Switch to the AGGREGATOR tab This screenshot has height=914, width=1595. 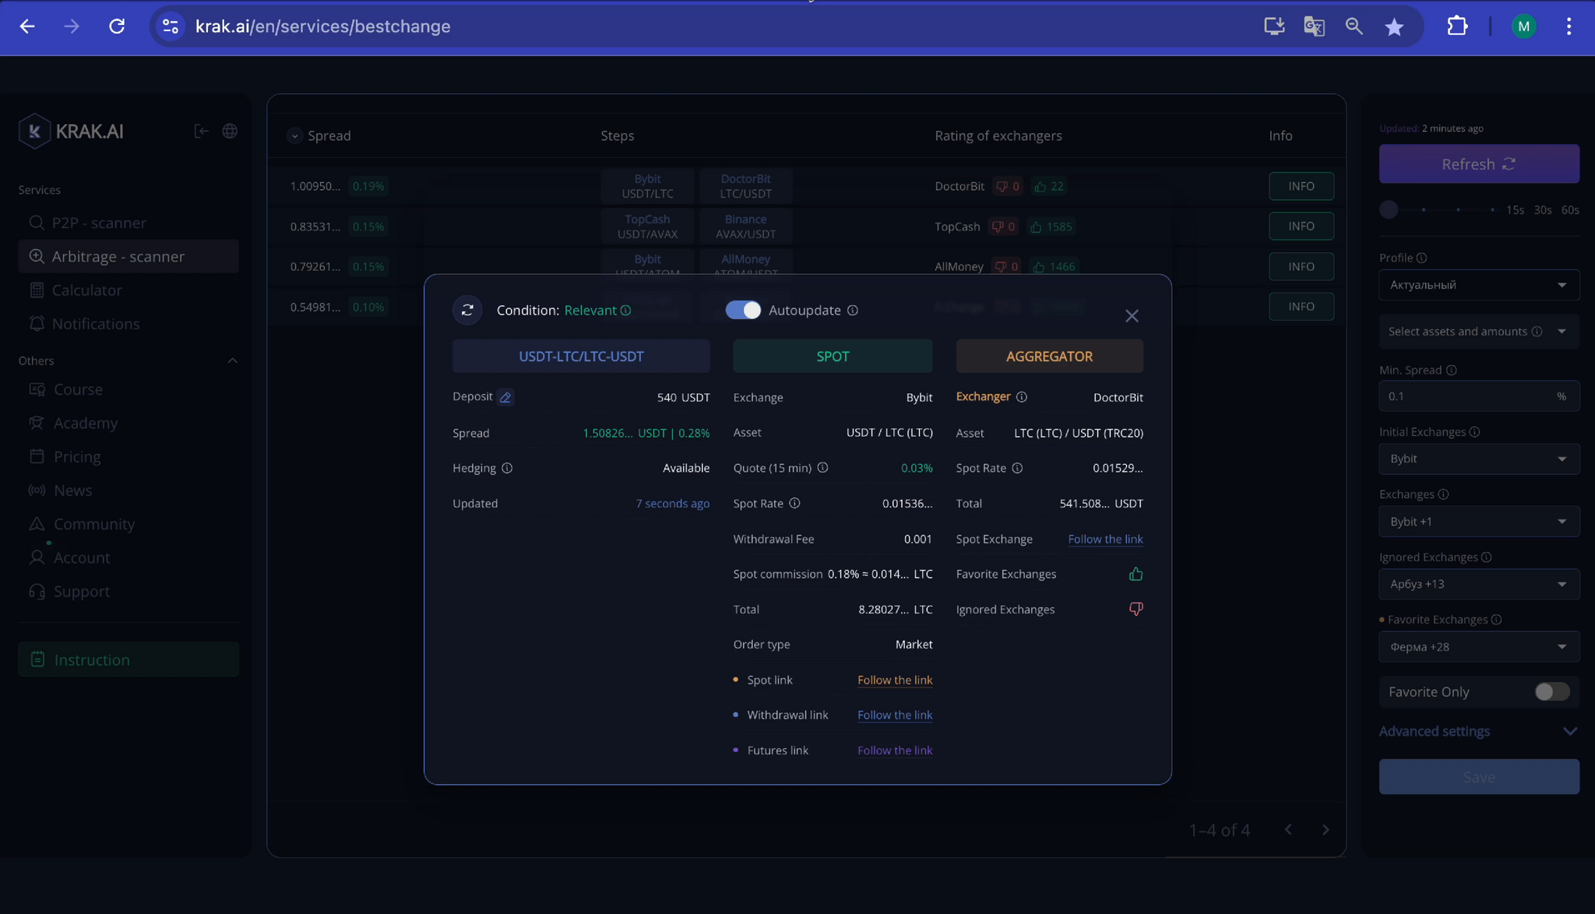pos(1049,356)
